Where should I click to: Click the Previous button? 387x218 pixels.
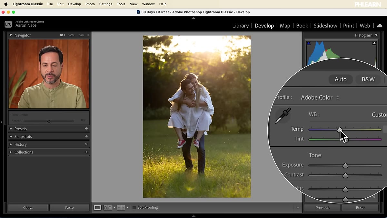322,208
